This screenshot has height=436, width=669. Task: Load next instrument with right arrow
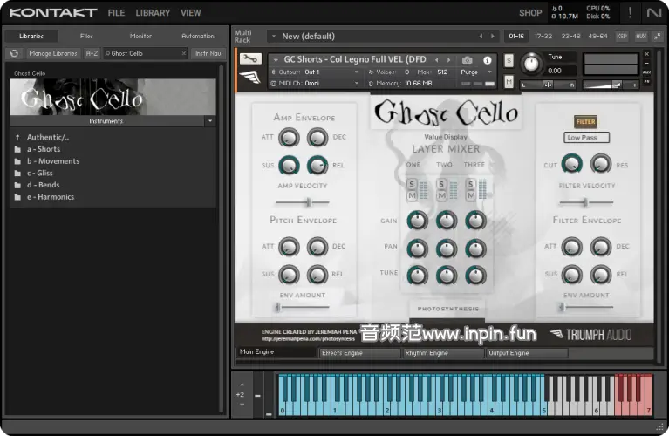click(x=448, y=59)
